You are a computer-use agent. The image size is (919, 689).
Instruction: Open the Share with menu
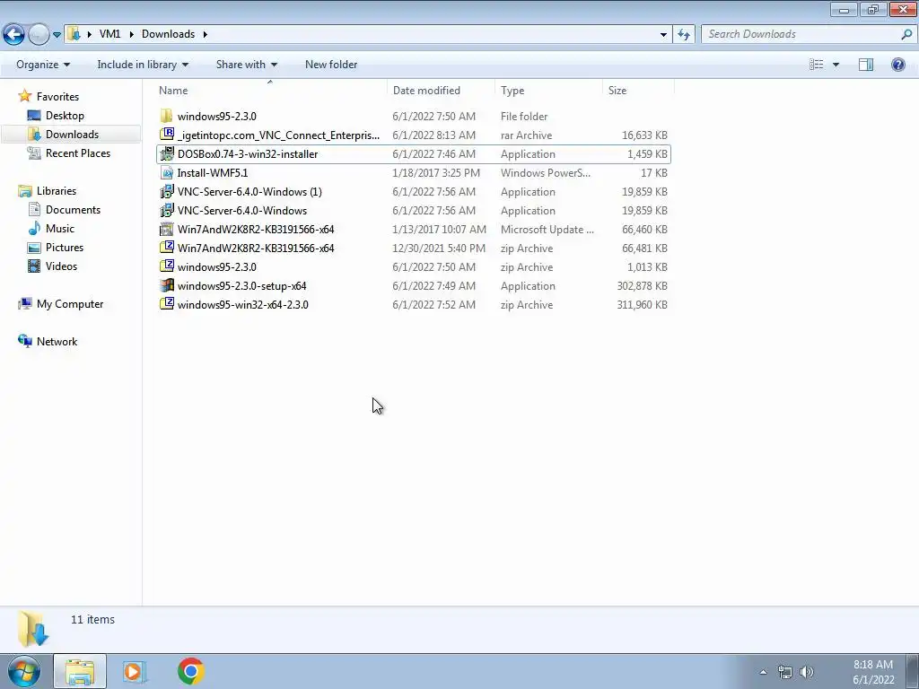pyautogui.click(x=246, y=65)
